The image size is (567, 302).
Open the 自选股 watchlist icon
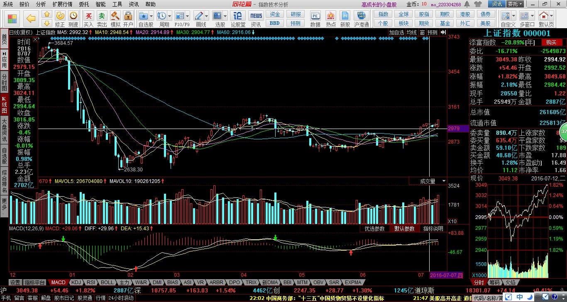pos(144,16)
